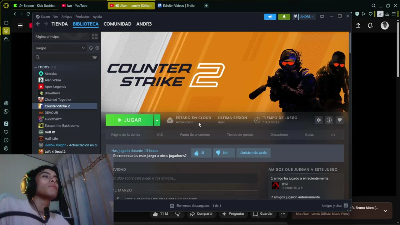Click YouTube Compartir button

(201, 214)
